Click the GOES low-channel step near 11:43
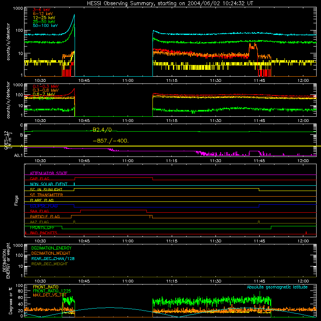Viewport: 321px width, 321px height. click(254, 152)
